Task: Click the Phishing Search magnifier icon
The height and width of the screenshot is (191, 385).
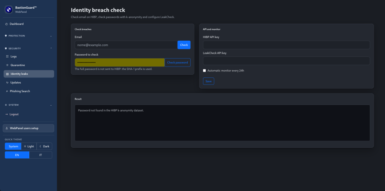Action: (7, 91)
